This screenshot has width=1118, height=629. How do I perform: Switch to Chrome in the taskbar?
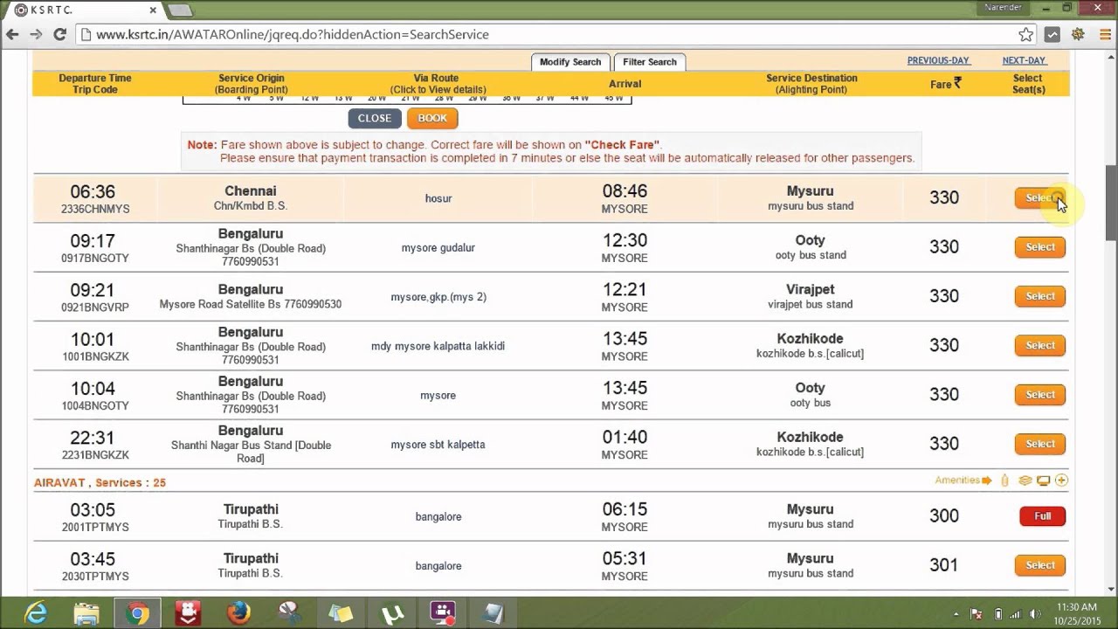click(x=136, y=613)
